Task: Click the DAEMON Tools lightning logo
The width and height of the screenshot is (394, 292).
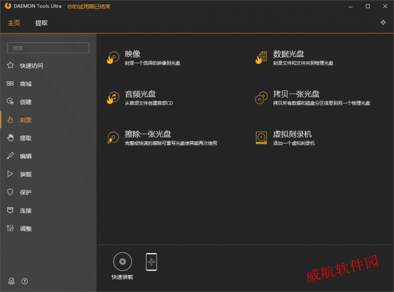Action: [8, 6]
